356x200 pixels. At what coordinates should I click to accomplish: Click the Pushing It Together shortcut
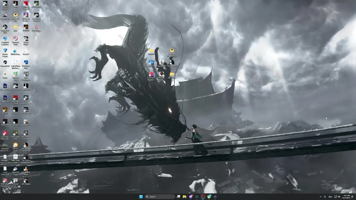click(151, 76)
